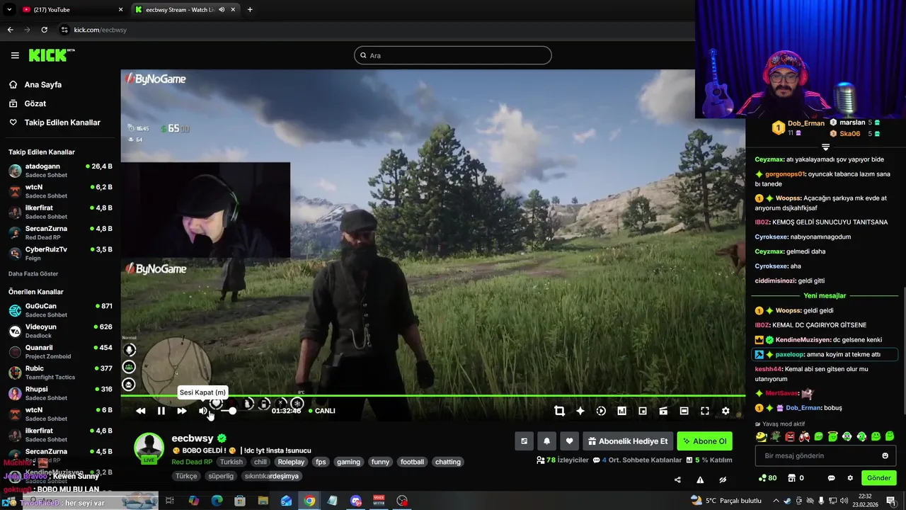Fast-forward the stream player
The width and height of the screenshot is (906, 510).
click(x=182, y=411)
